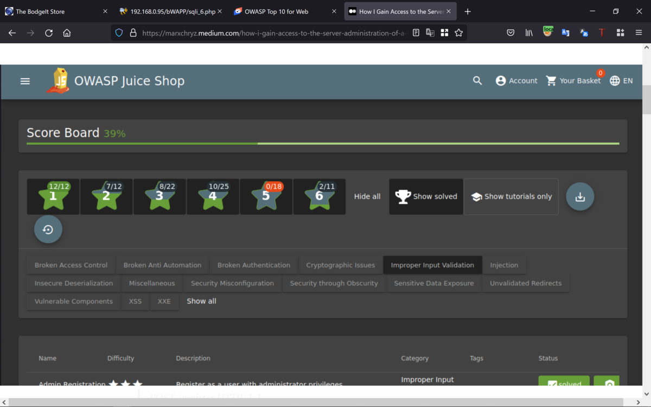Open the Account menu
651x407 pixels.
point(516,80)
